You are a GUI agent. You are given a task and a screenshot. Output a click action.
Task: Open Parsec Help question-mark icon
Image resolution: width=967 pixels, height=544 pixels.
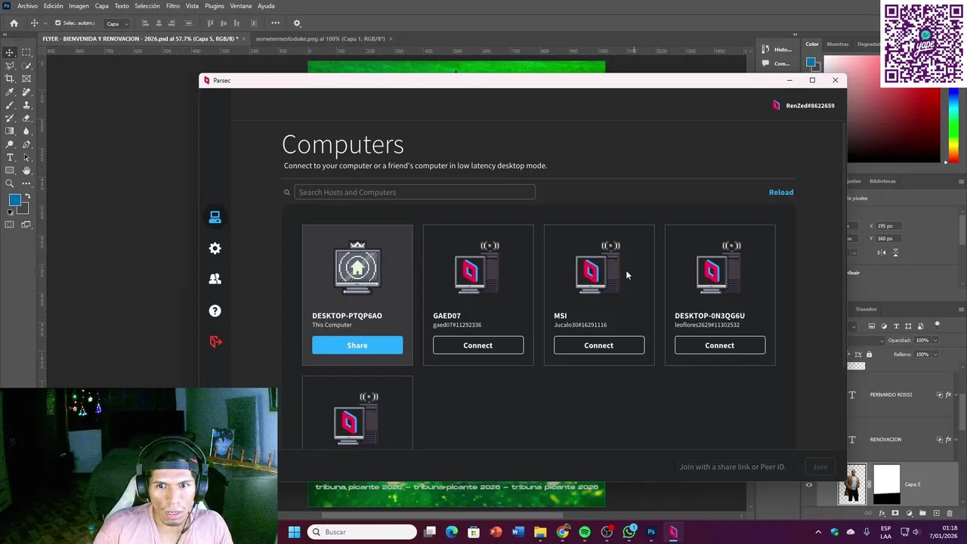(x=215, y=311)
